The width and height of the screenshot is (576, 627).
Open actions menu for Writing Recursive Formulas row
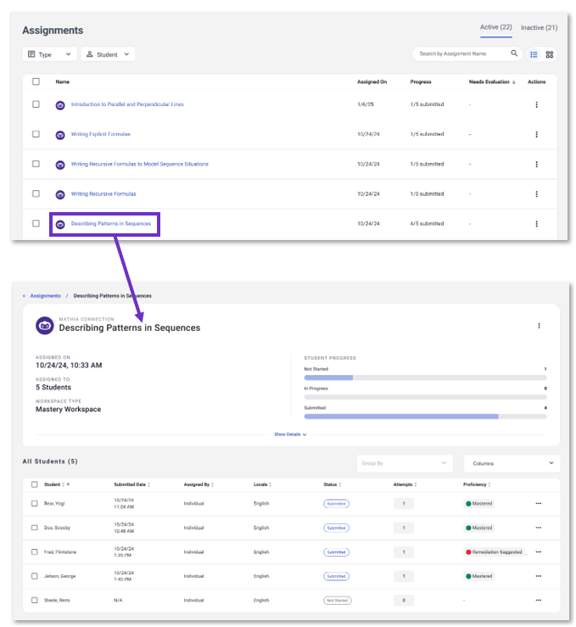click(536, 194)
